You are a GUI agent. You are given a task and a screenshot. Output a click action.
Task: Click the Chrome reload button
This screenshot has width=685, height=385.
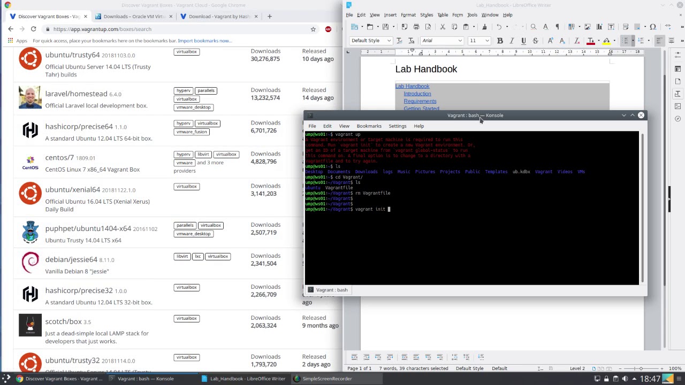(33, 29)
